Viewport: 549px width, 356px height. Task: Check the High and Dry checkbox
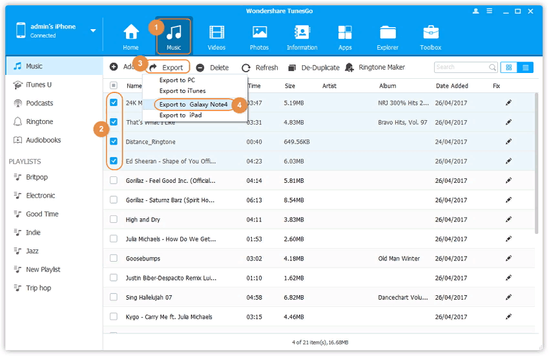point(114,220)
